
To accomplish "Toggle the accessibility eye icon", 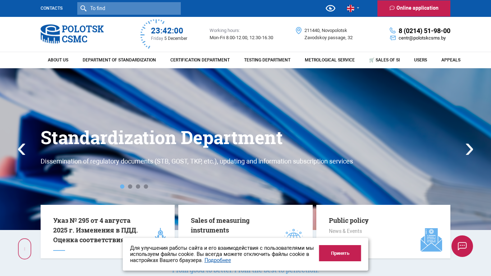I will 330,8.
